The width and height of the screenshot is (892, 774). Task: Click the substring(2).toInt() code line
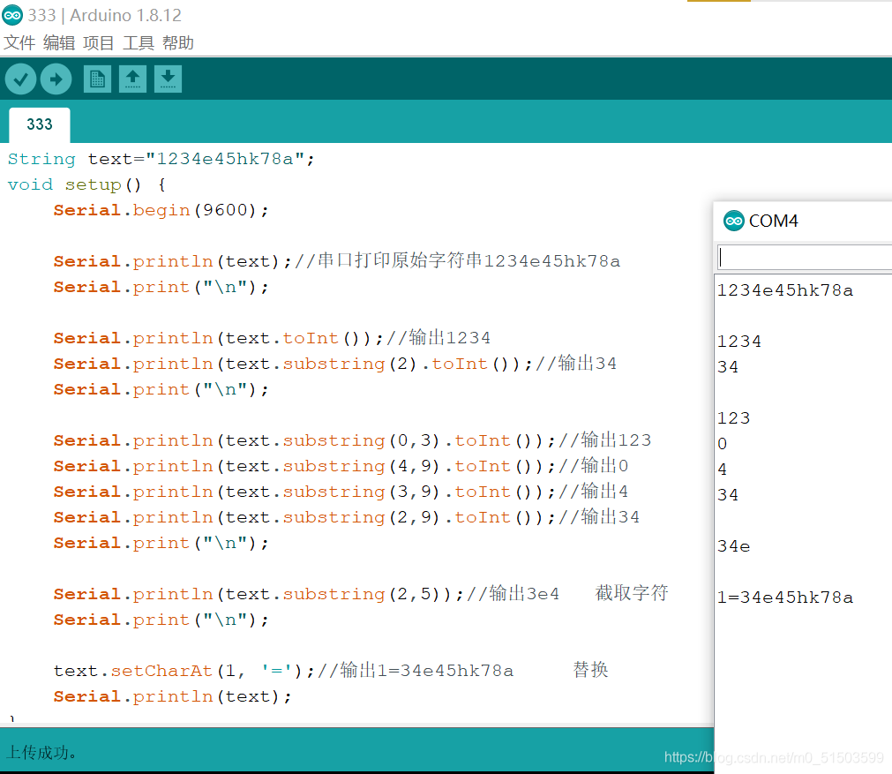tap(335, 364)
